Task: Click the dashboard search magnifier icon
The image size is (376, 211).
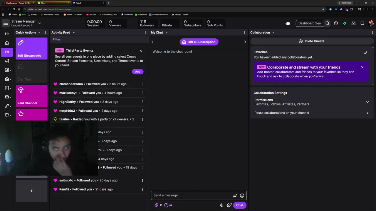Action: click(x=328, y=23)
